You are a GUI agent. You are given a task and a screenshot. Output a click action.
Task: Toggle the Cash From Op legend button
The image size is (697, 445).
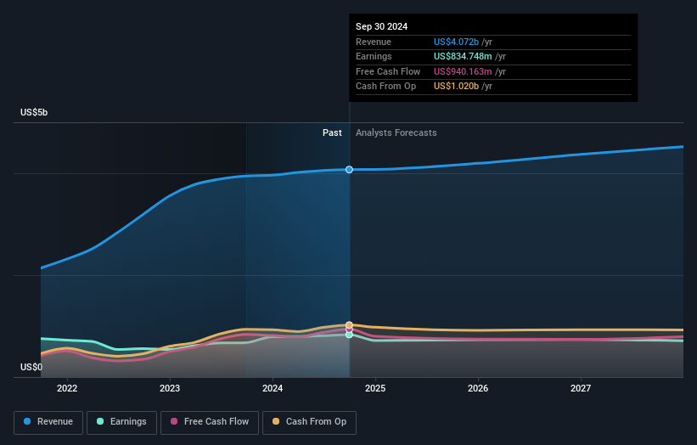309,422
